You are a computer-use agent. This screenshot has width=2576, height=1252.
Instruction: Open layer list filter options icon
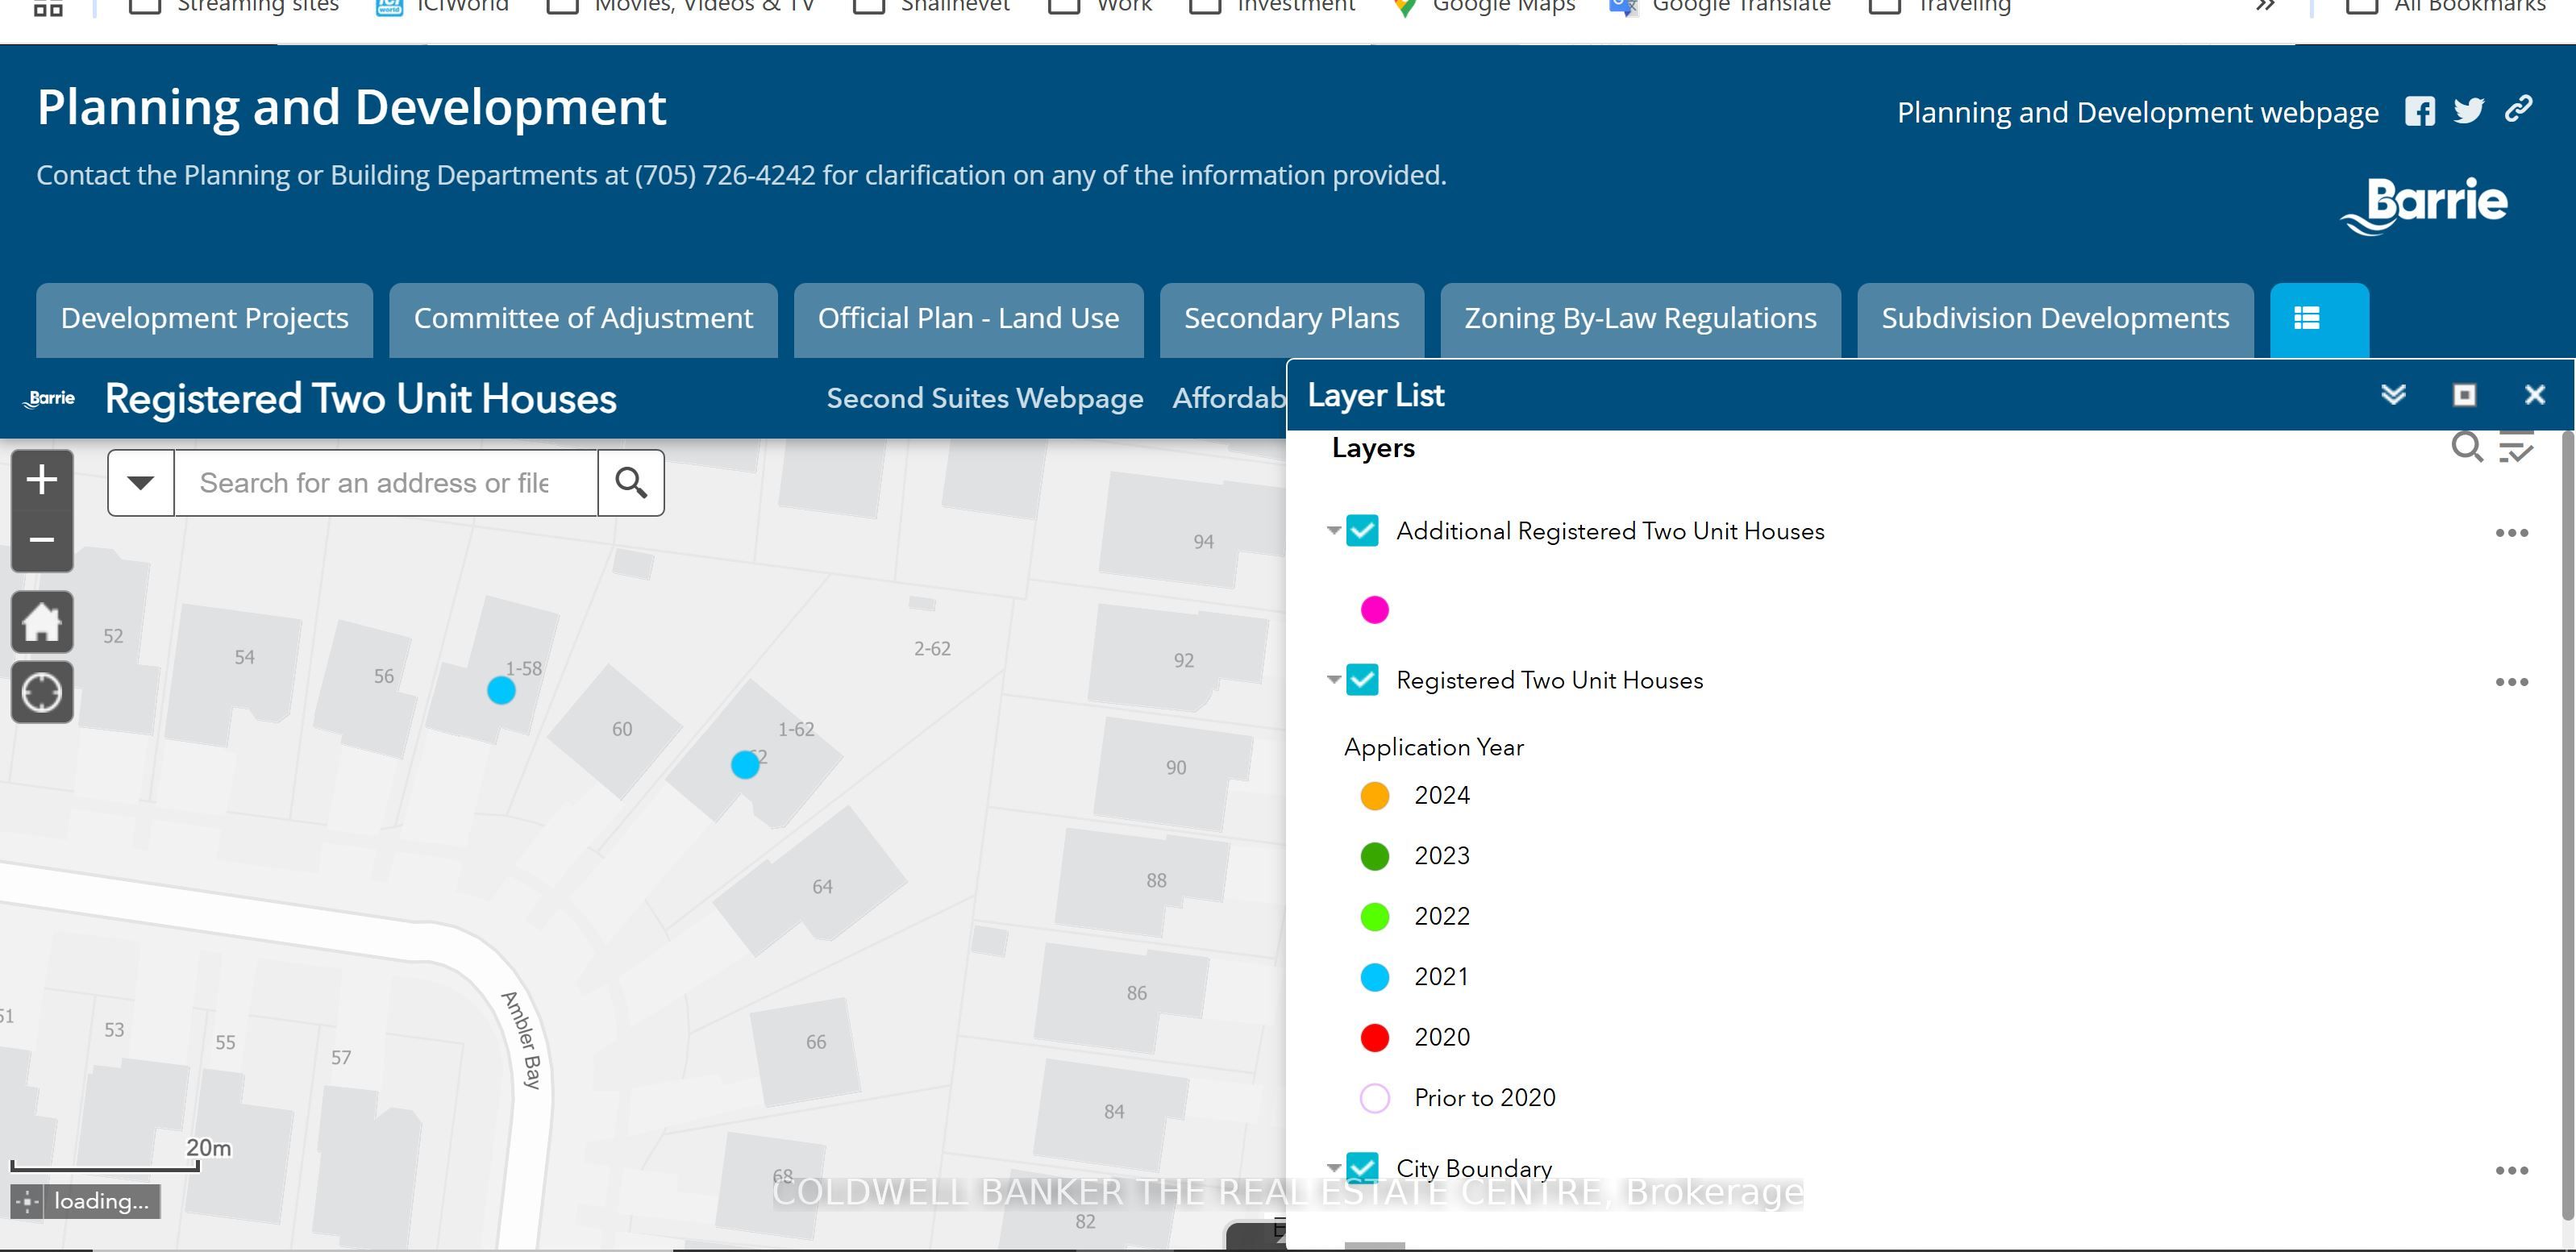[x=2516, y=447]
